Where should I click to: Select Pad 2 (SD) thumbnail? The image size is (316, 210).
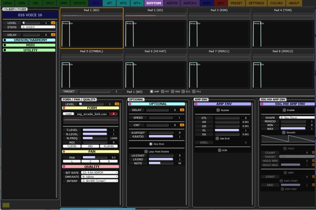click(156, 28)
